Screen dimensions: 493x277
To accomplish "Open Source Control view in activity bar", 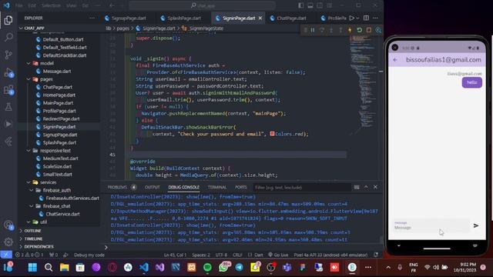I will pos(8,55).
